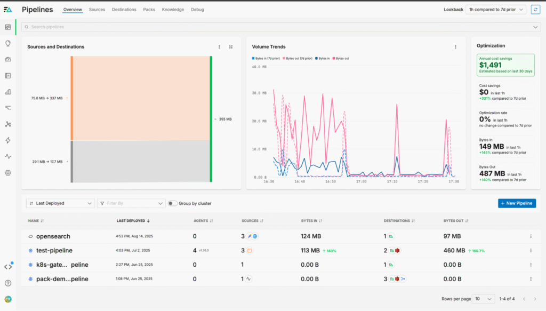546x311 pixels.
Task: Click the refresh icon beside Lookback
Action: (x=535, y=10)
